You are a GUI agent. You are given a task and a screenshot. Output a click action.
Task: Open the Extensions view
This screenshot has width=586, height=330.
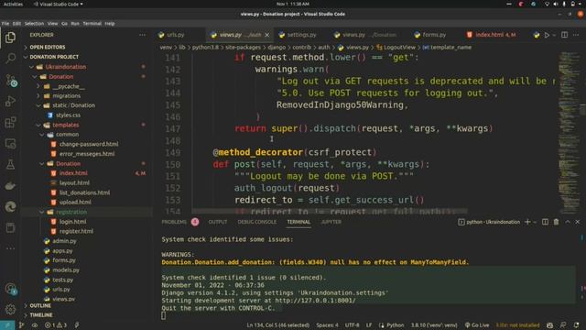coord(10,122)
